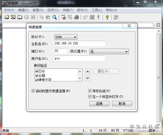Click status bar text VT100
The image size is (163, 135).
coord(128,131)
